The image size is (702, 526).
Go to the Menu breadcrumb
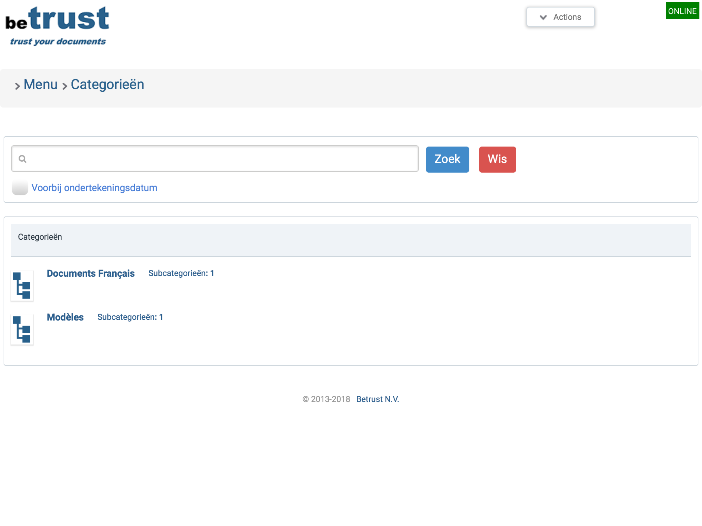(x=41, y=84)
